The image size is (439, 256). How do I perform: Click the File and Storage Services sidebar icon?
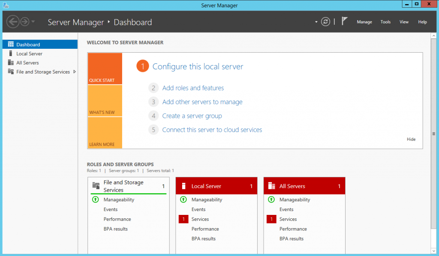pyautogui.click(x=11, y=71)
